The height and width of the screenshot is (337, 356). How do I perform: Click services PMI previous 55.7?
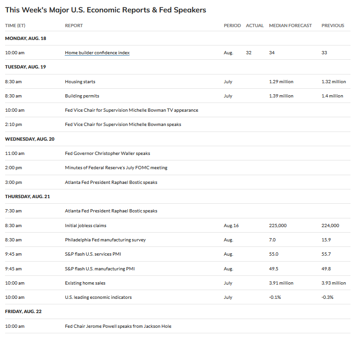[326, 254]
